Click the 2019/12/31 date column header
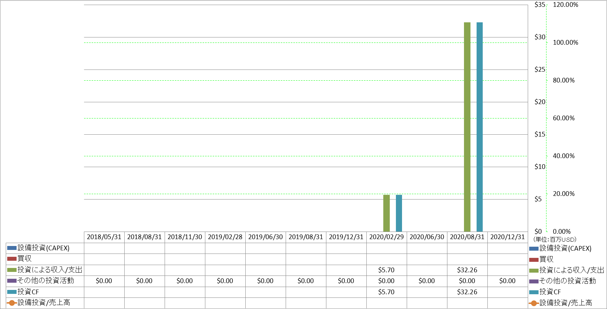607x309 pixels. [346, 237]
